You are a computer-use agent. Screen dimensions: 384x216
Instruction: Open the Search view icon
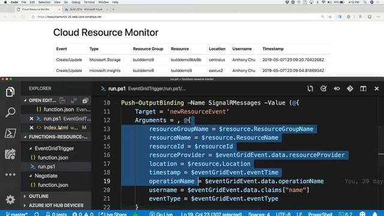(10, 112)
